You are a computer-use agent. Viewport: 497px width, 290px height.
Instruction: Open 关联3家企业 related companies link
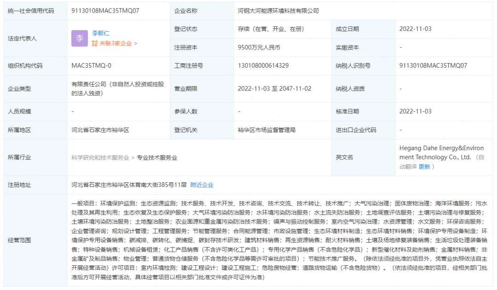118,43
